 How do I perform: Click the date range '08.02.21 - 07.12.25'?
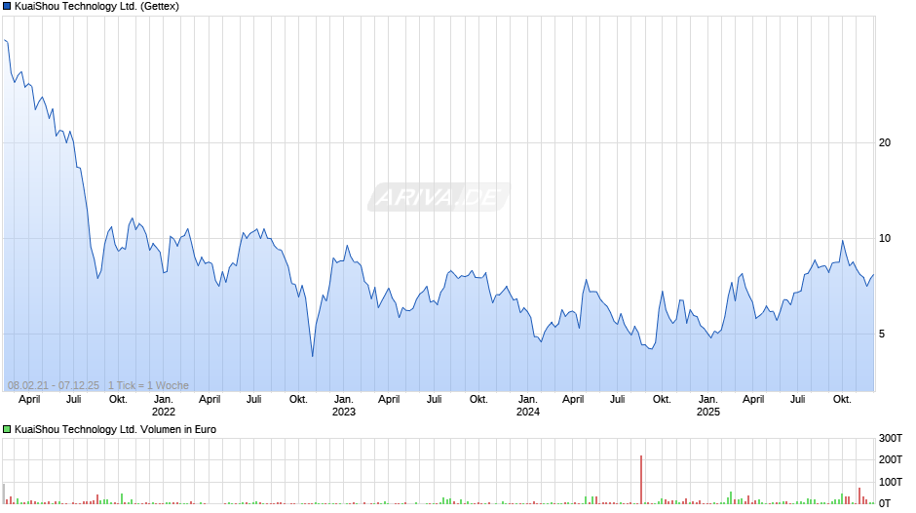coord(54,385)
